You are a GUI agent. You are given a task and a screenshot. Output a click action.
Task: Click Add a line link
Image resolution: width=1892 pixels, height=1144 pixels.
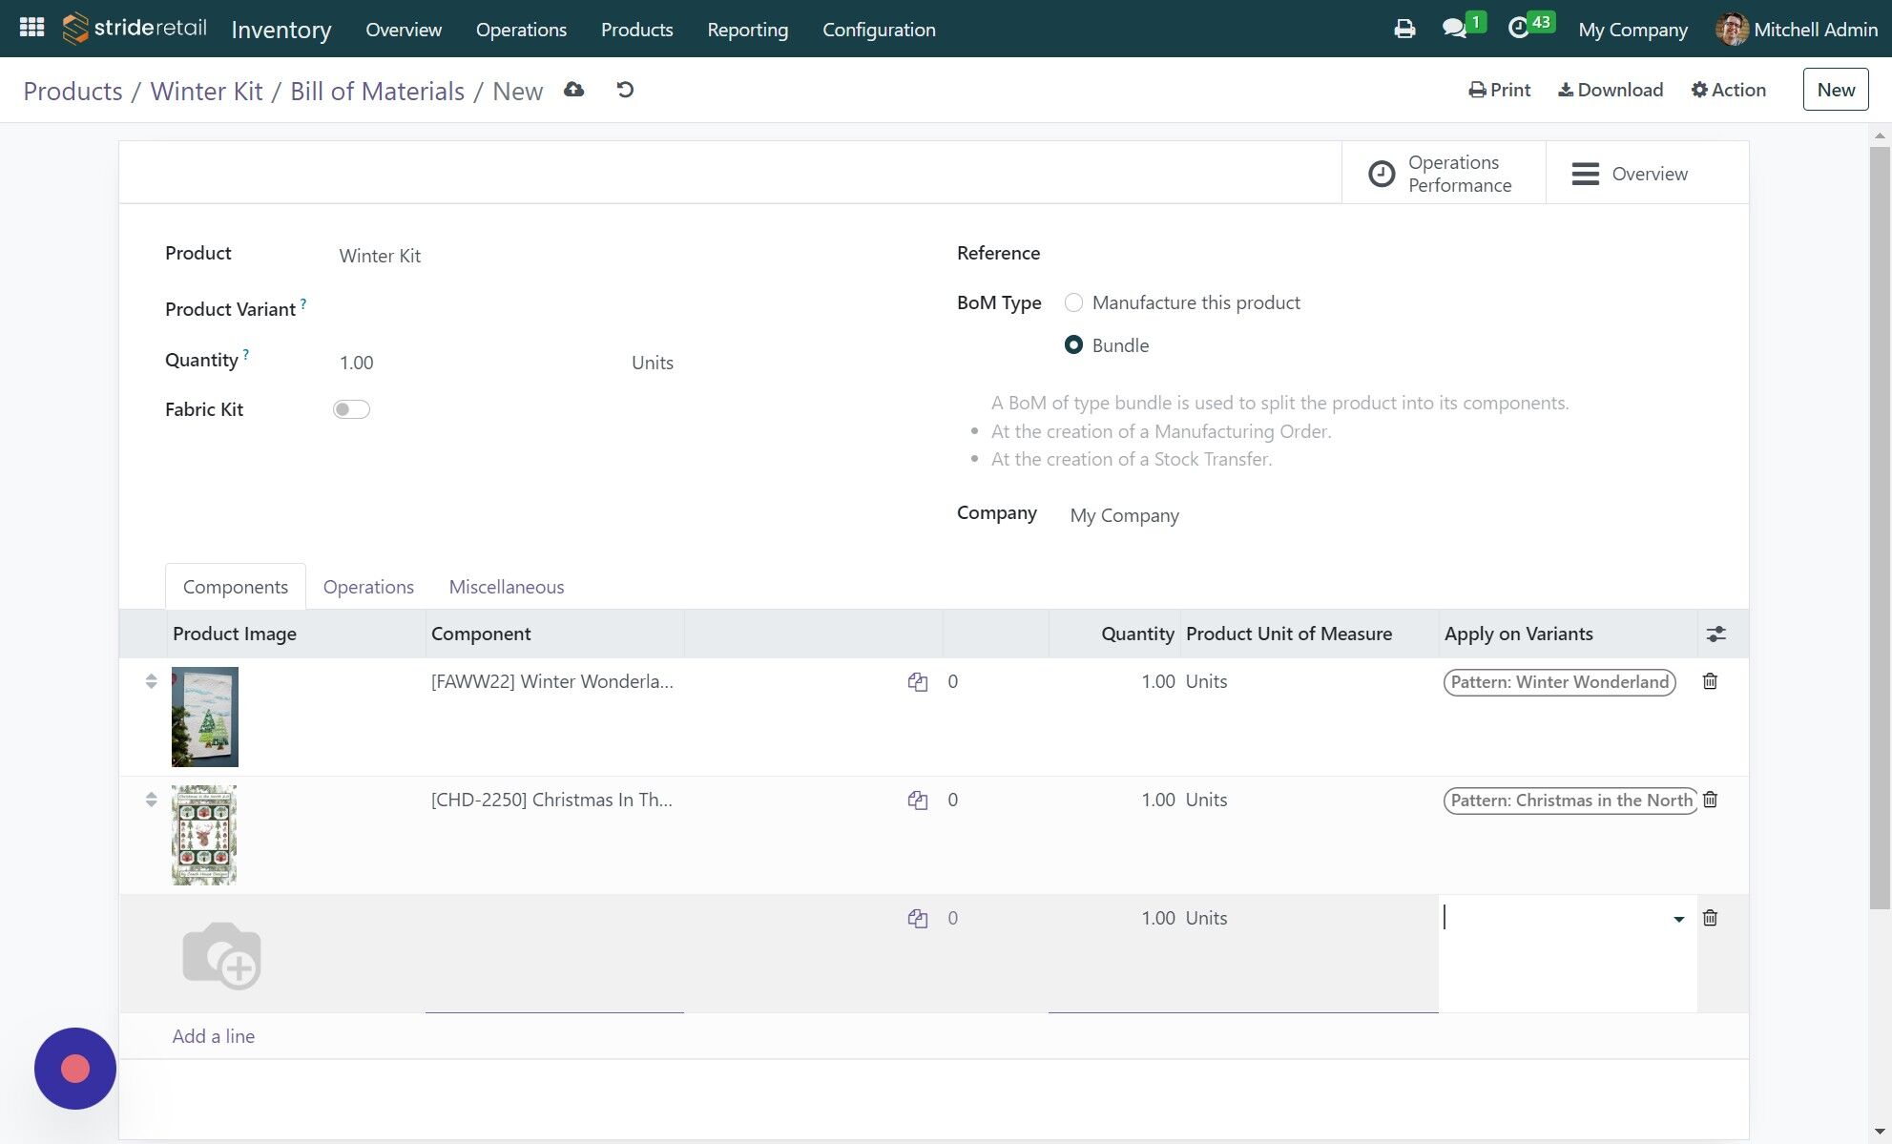pyautogui.click(x=213, y=1036)
